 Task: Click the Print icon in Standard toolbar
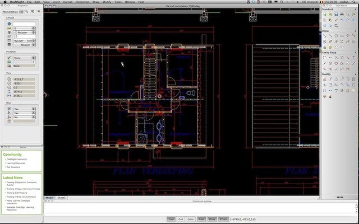pyautogui.click(x=342, y=14)
